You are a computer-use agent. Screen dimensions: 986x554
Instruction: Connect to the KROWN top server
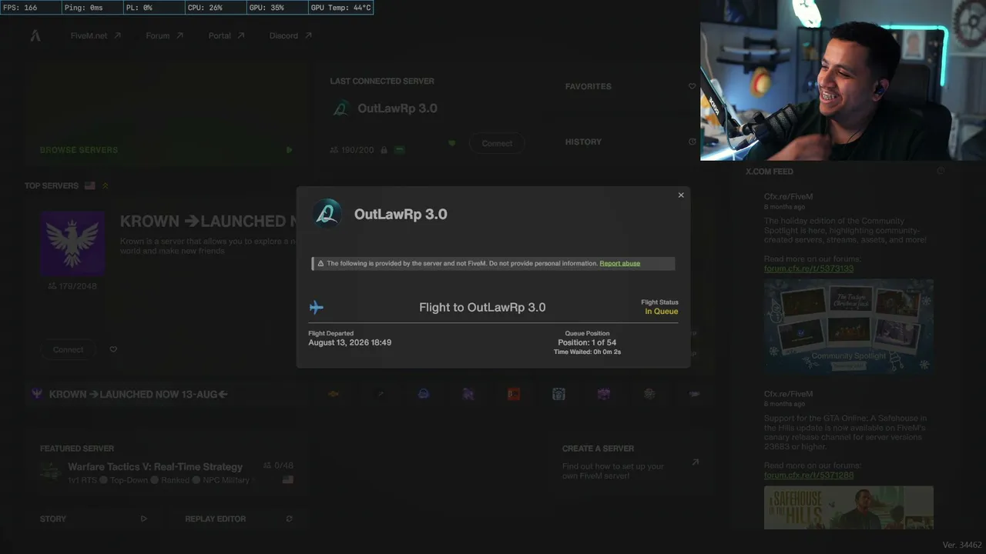[68, 349]
